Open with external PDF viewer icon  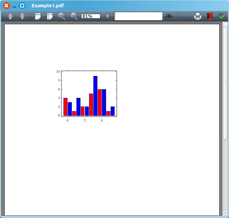(210, 16)
